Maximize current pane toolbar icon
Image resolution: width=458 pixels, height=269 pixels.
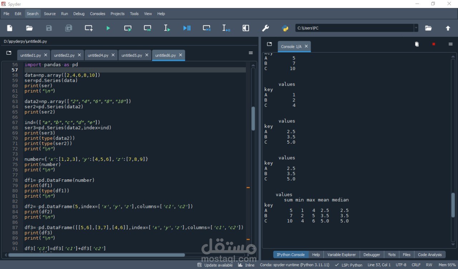point(246,28)
